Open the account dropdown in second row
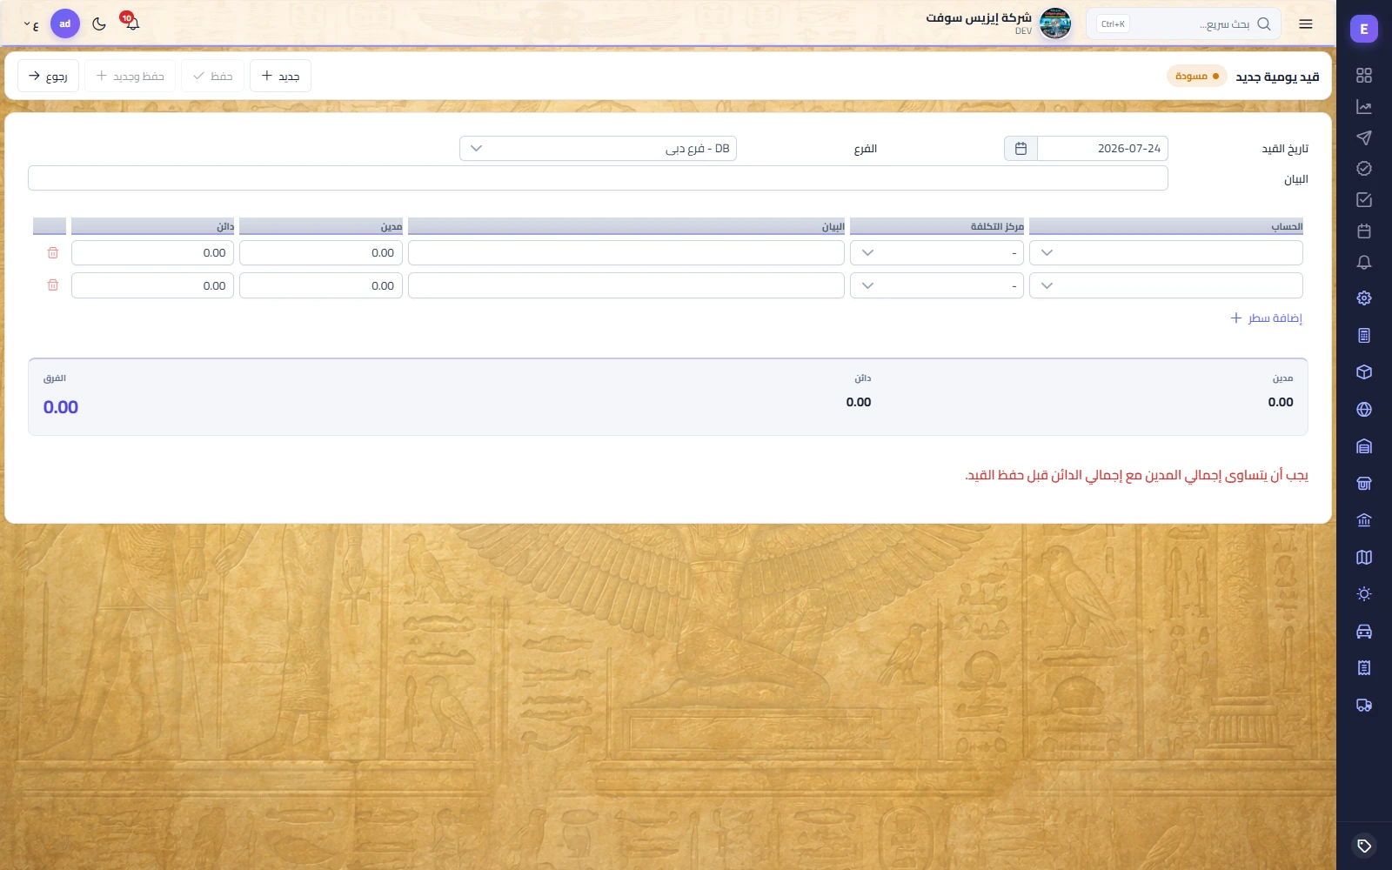This screenshot has width=1392, height=870. coord(1166,285)
